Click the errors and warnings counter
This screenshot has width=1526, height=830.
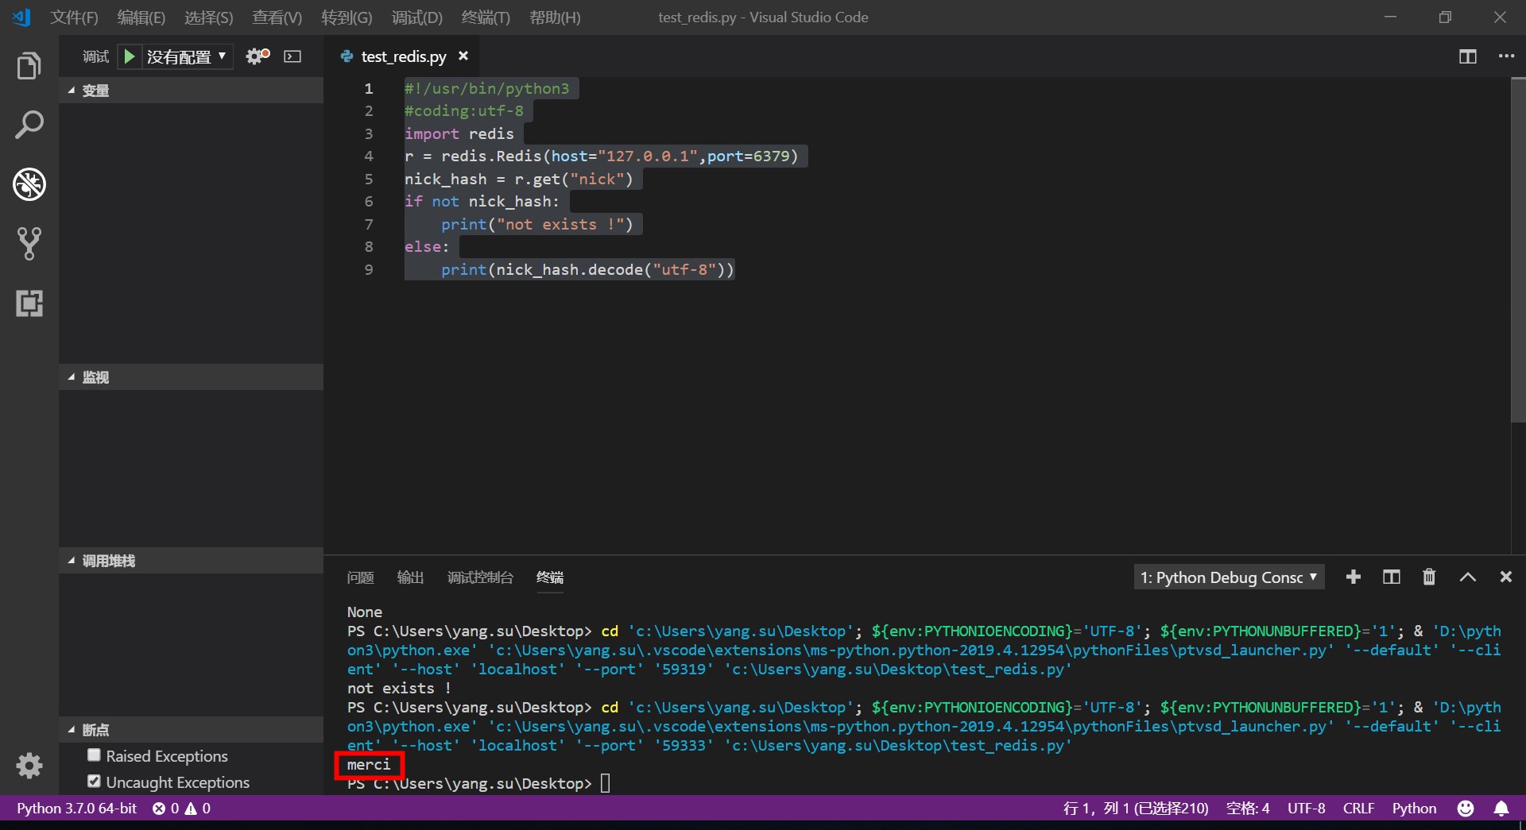click(x=181, y=809)
